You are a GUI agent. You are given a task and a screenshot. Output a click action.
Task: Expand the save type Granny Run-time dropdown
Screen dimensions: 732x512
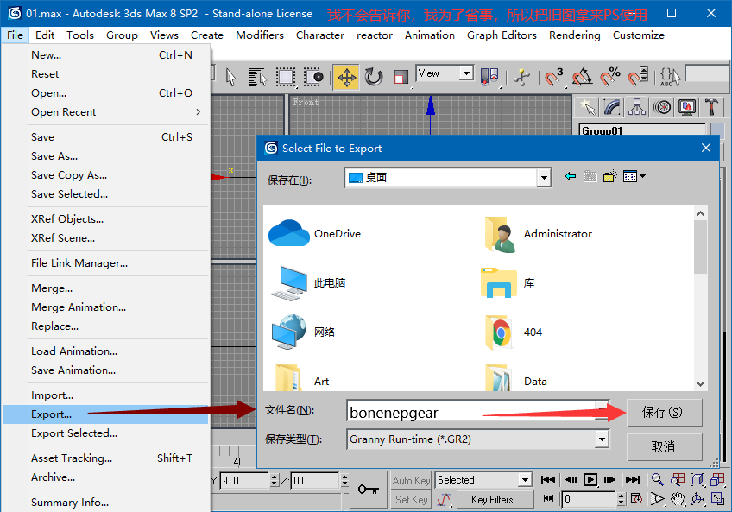click(x=602, y=439)
